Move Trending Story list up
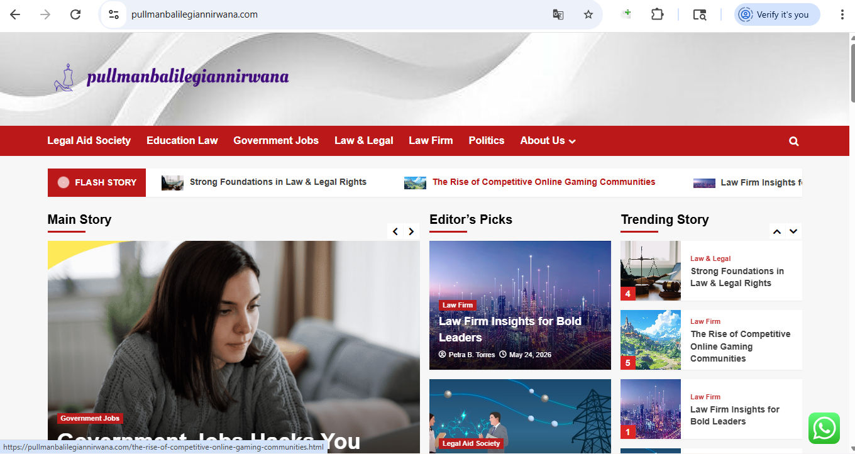 click(x=777, y=231)
